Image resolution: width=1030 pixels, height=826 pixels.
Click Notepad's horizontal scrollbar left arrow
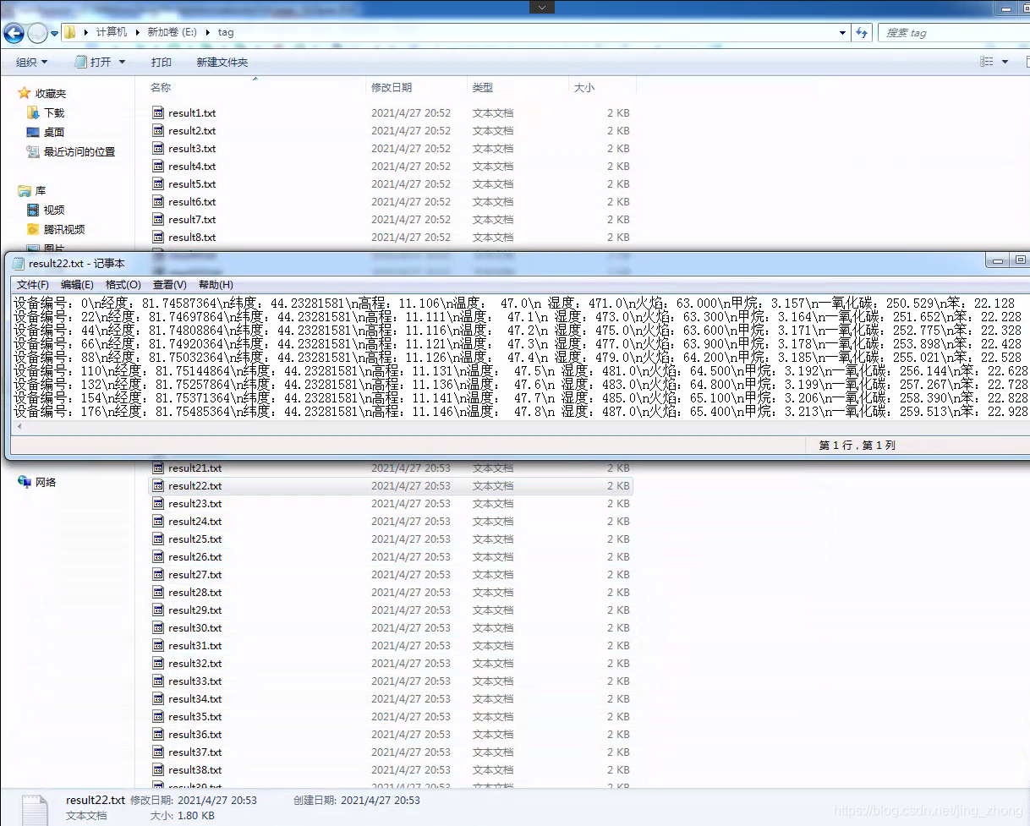(18, 427)
